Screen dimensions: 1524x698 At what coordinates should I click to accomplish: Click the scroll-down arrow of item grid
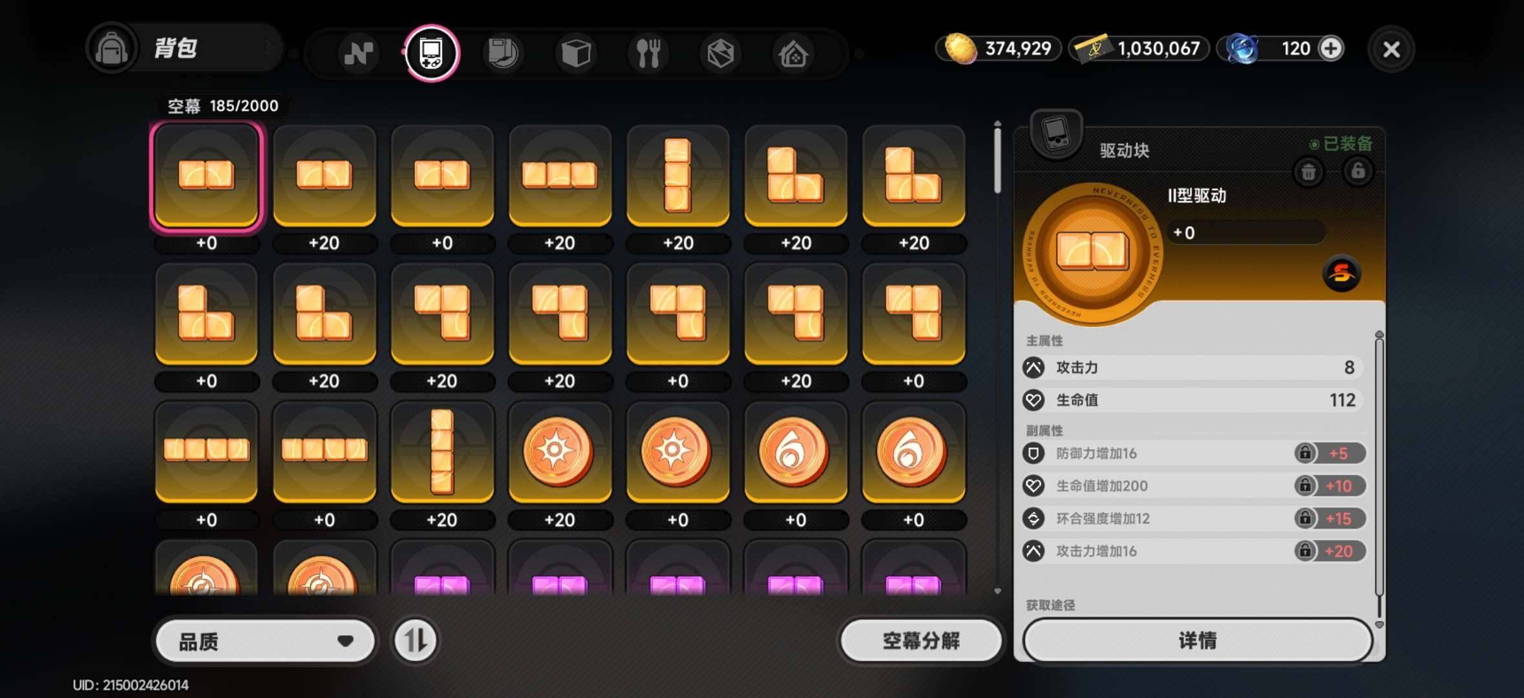point(997,591)
